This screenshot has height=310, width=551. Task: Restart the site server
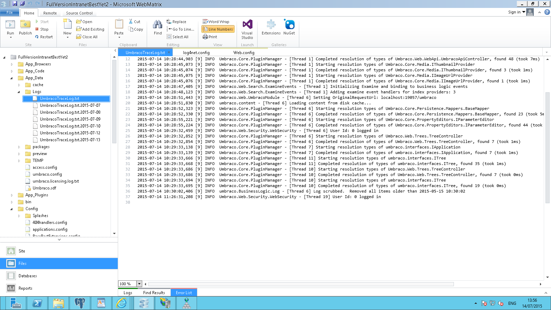point(44,37)
